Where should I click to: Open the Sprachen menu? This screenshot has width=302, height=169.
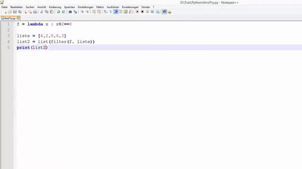[69, 7]
